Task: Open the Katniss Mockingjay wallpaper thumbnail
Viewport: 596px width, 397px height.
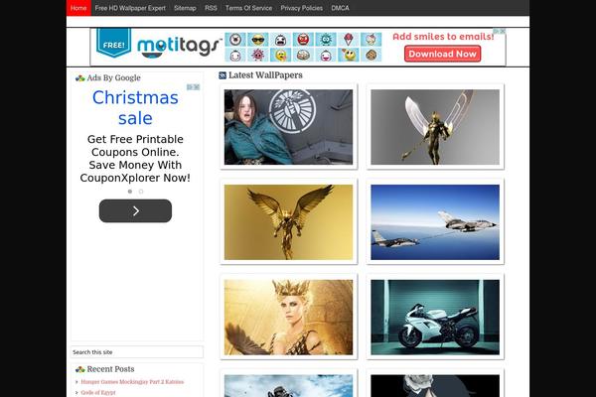Action: tap(288, 127)
